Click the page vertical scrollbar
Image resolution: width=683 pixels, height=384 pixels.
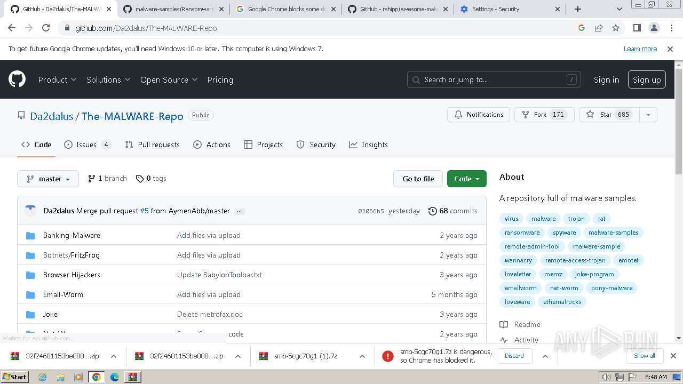679,121
